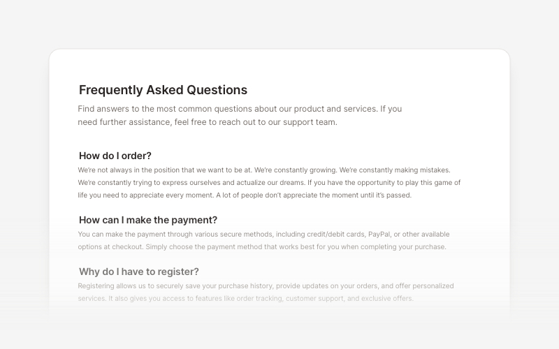The width and height of the screenshot is (559, 349).
Task: Expand the "How do I order?" question
Action: tap(115, 156)
